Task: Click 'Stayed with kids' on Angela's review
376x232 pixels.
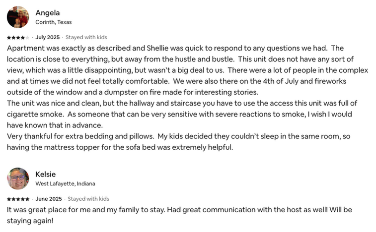Action: 86,38
